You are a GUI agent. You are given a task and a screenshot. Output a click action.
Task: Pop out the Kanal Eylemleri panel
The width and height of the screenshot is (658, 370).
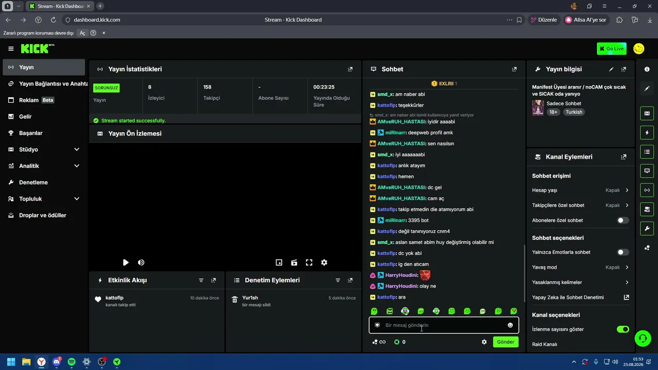[x=624, y=157]
